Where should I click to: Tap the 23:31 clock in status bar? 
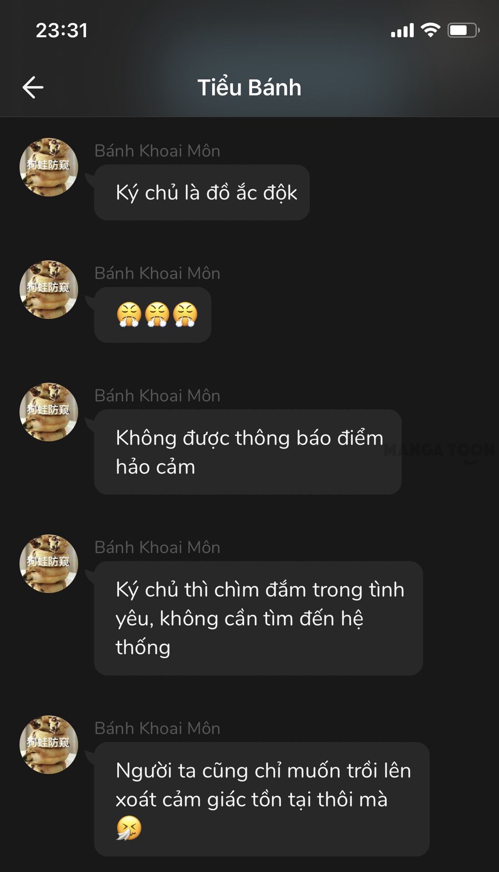tap(62, 30)
